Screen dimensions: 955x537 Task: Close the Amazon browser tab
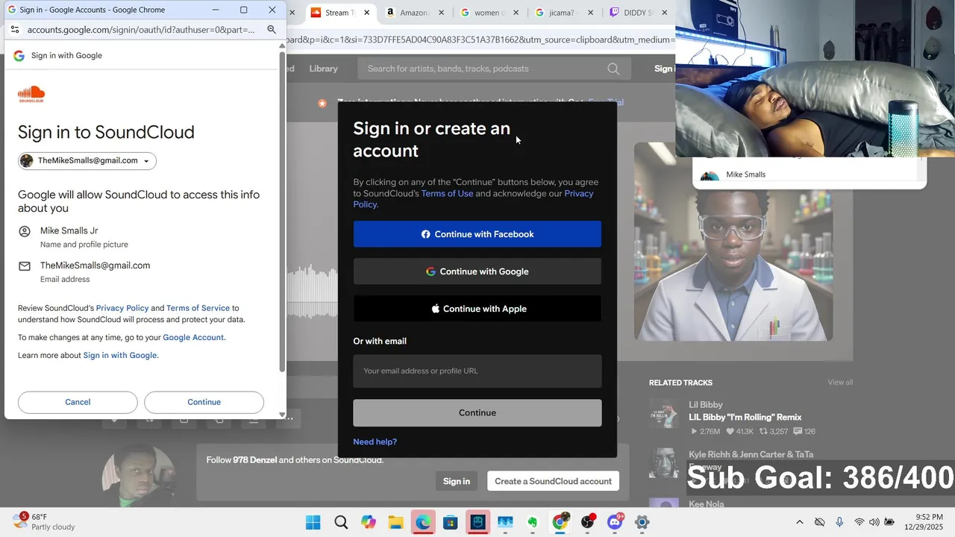coord(441,13)
